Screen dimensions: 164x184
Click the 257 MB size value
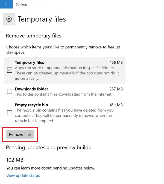pyautogui.click(x=116, y=89)
